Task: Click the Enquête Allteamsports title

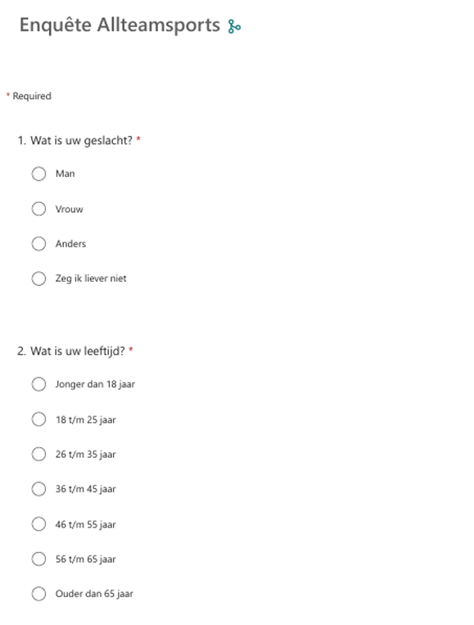Action: pyautogui.click(x=120, y=25)
